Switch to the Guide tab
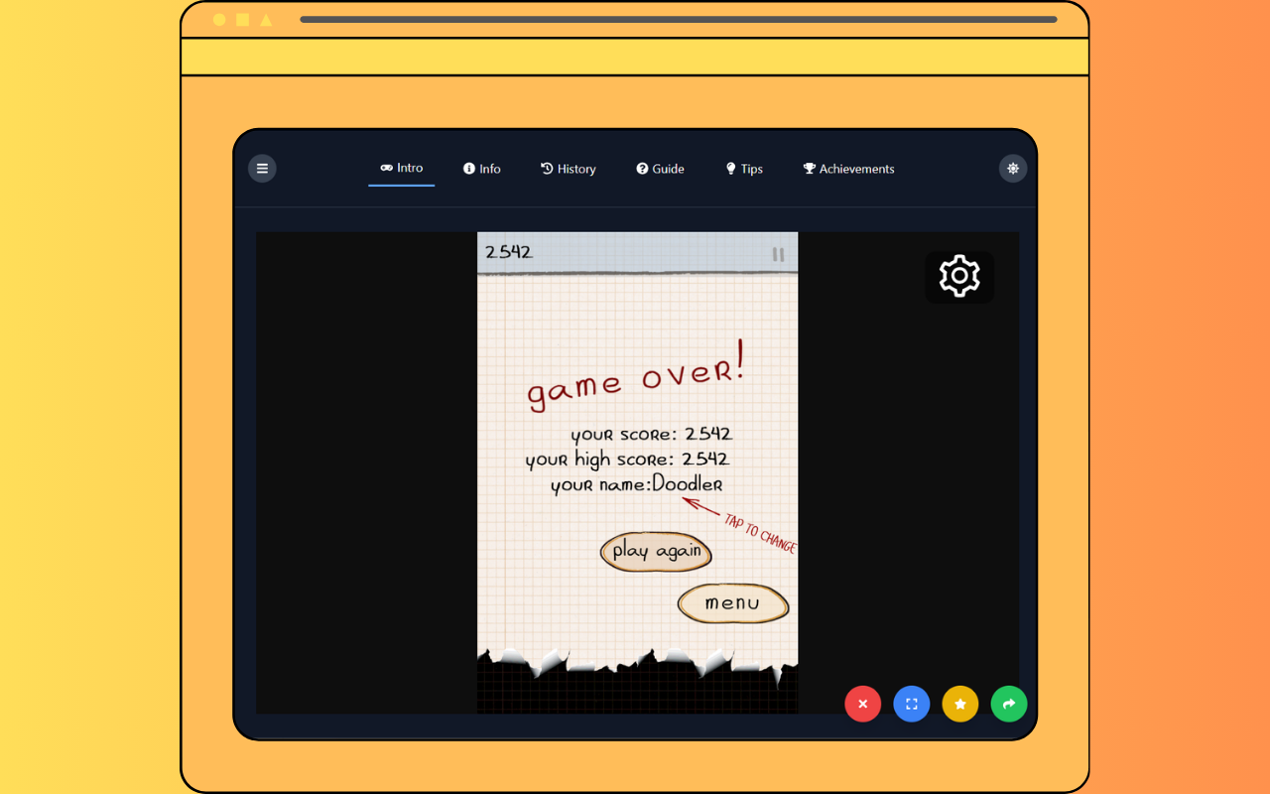Image resolution: width=1270 pixels, height=794 pixels. (660, 169)
